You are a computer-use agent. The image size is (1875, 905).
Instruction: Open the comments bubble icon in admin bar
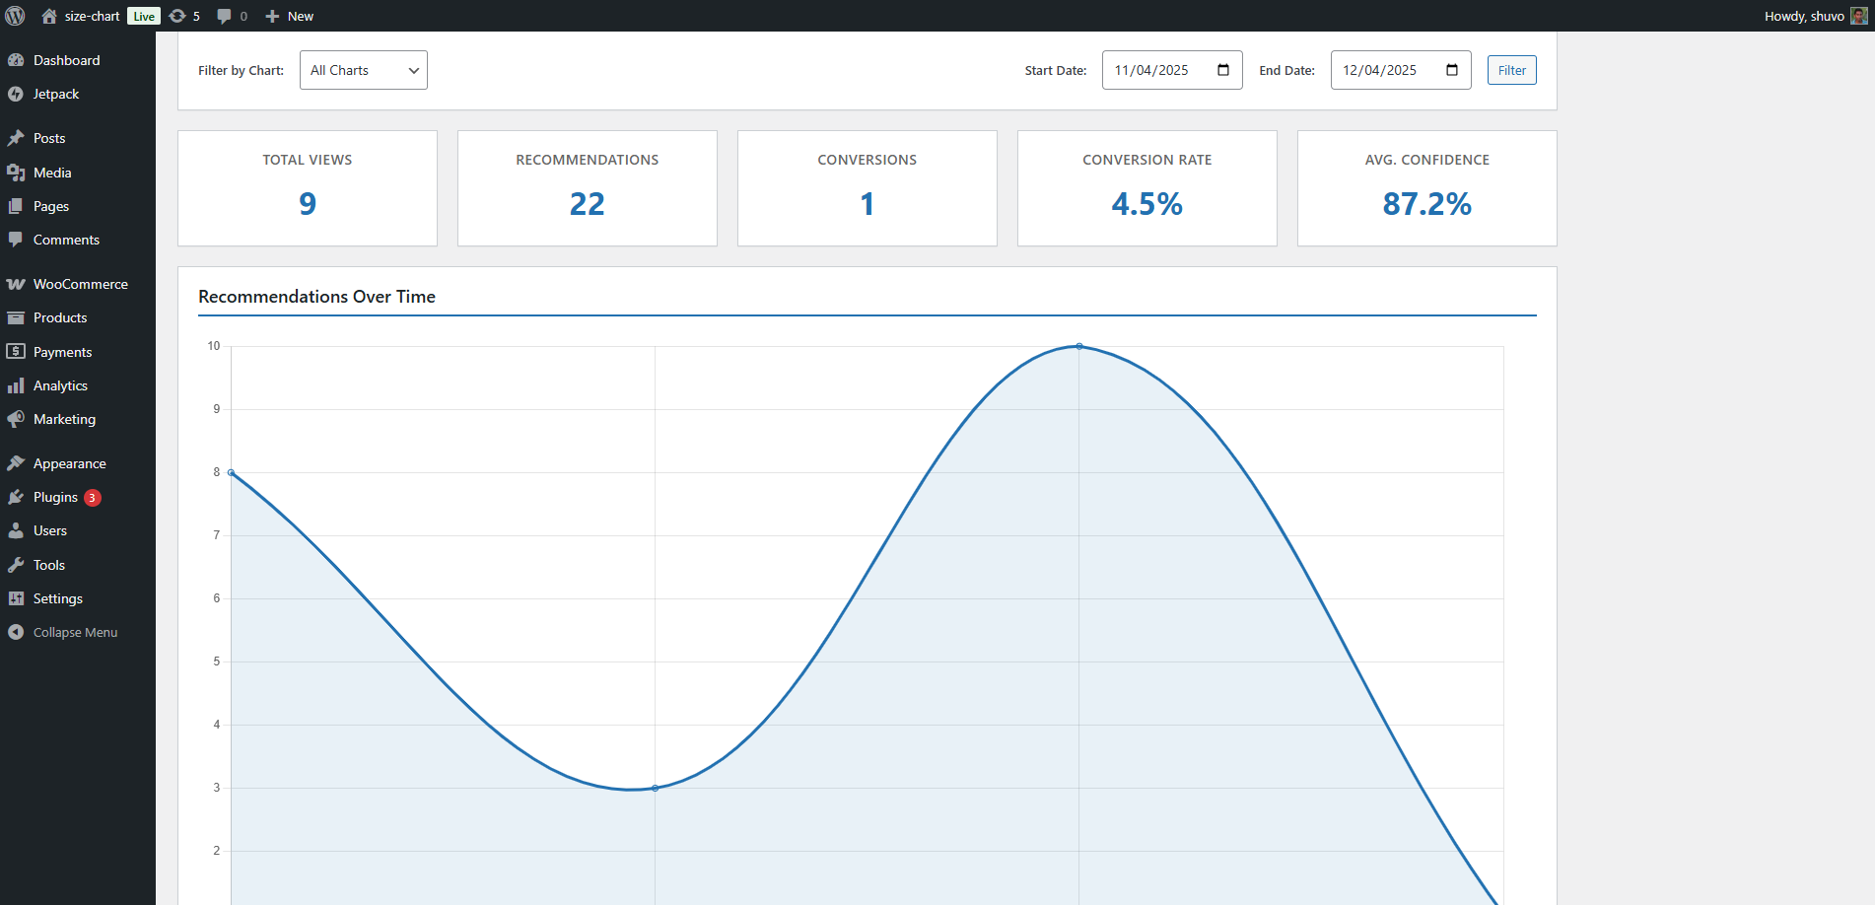coord(225,16)
